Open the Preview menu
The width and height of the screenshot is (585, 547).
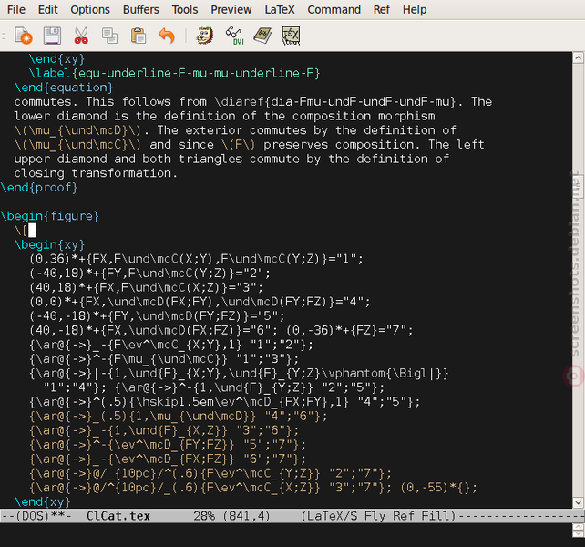point(231,9)
